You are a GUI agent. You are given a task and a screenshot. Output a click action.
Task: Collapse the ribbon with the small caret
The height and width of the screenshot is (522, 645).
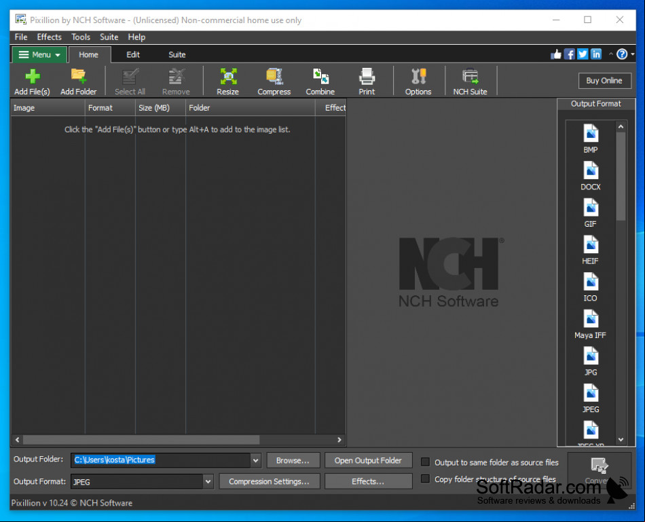coord(611,54)
